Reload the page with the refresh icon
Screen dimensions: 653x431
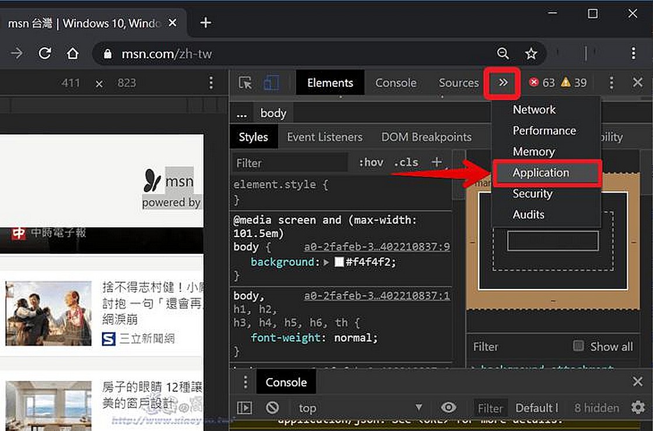(45, 53)
